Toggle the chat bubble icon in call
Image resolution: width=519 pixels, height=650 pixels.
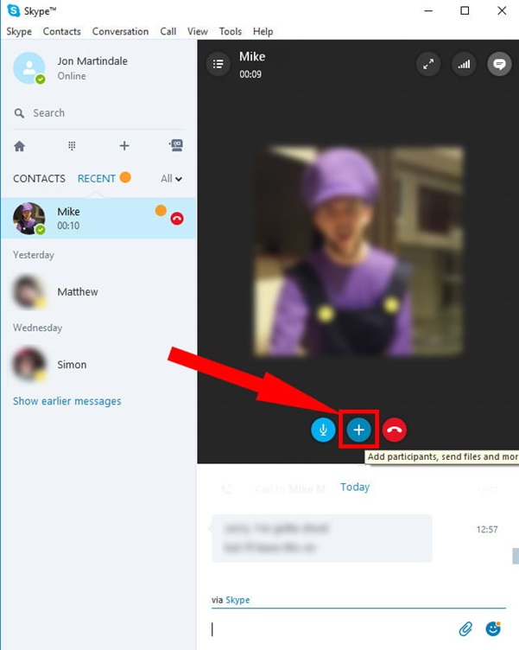pos(498,64)
